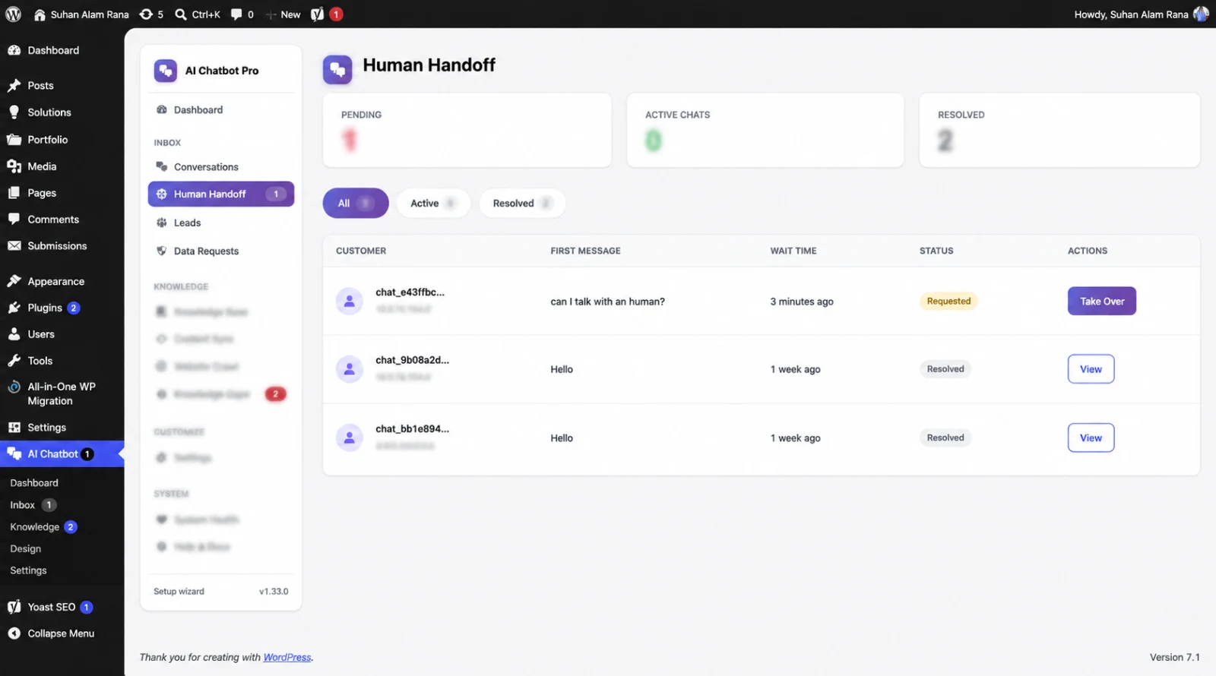The image size is (1216, 676).
Task: Click the Solutions lightbulb icon
Action: pos(14,112)
